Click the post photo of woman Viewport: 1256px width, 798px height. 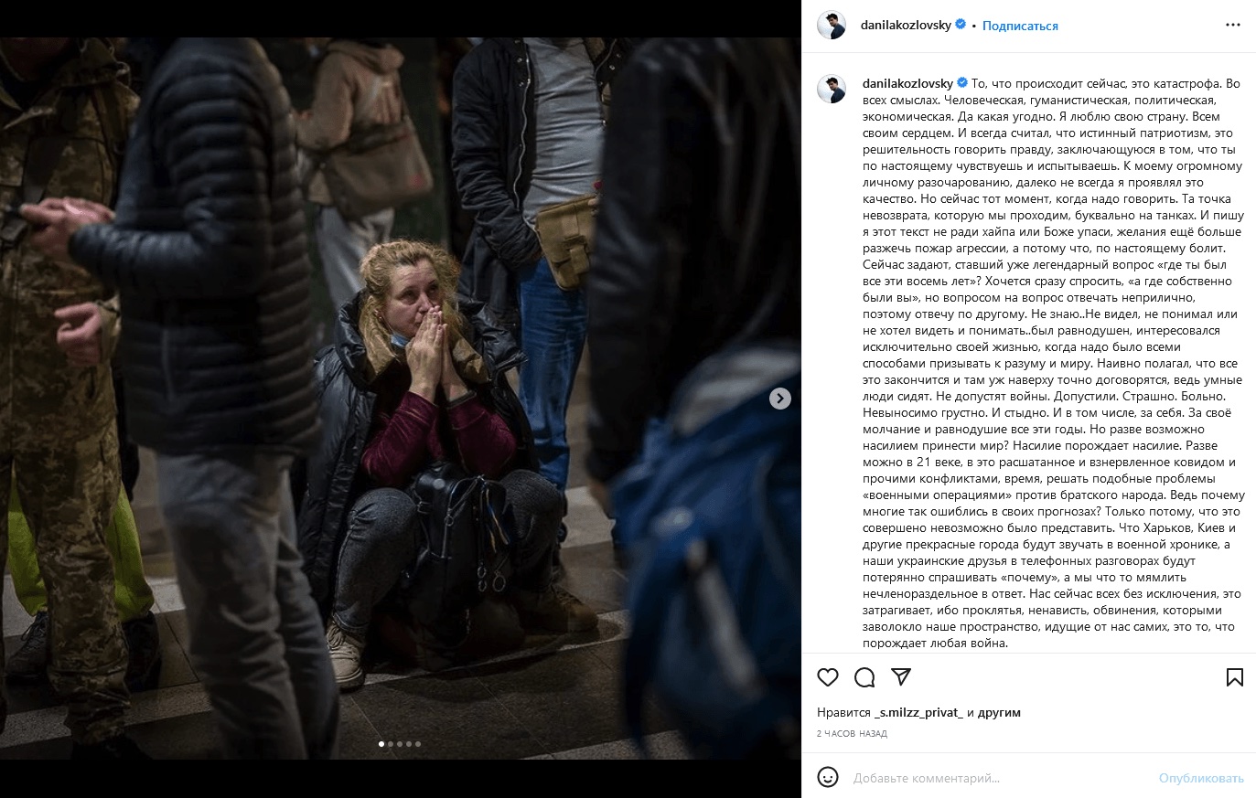click(401, 399)
